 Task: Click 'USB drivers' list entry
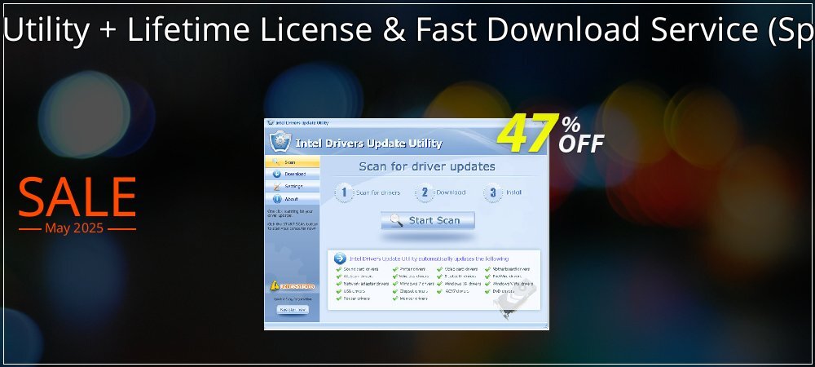coord(350,291)
